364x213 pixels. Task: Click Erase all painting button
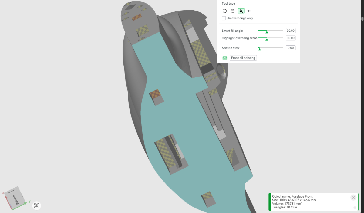coord(243,58)
